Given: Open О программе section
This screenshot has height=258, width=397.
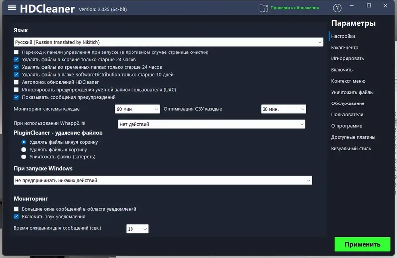Looking at the screenshot, I should click(346, 126).
